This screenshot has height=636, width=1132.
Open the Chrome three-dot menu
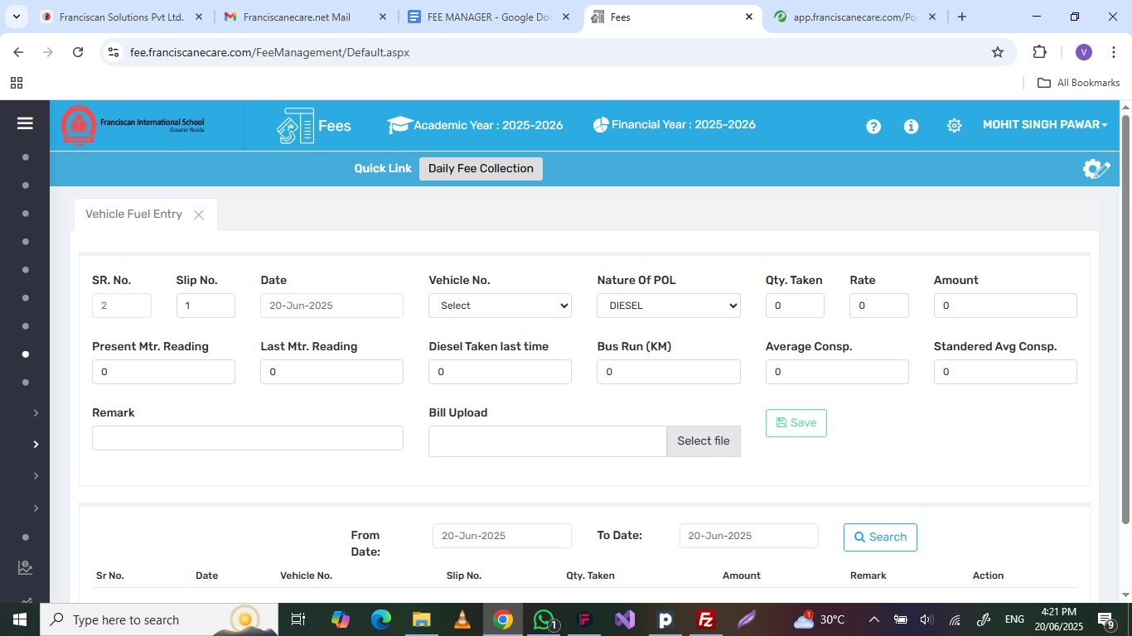[x=1113, y=52]
